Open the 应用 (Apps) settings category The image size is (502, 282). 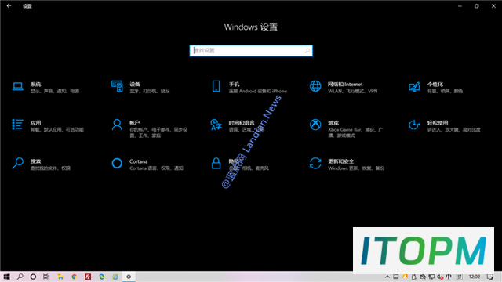48,125
